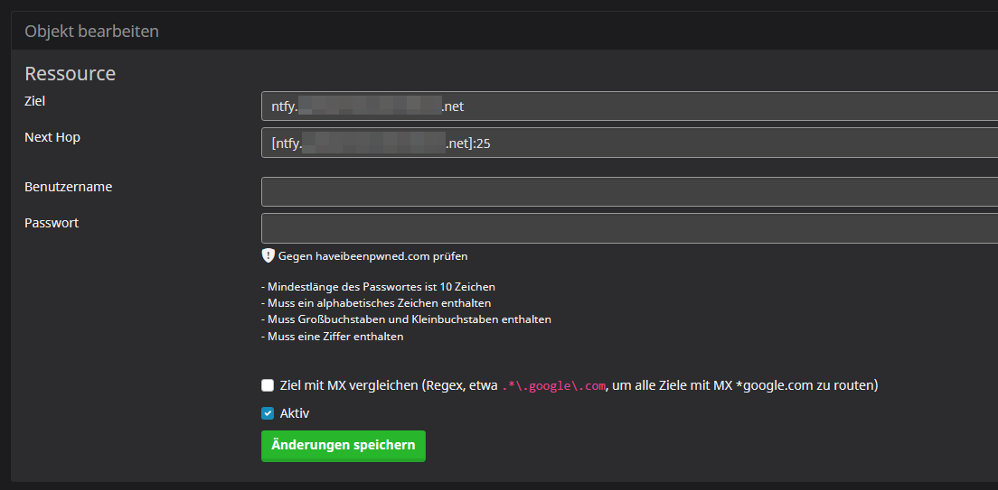Click the Ressource section heading

70,74
